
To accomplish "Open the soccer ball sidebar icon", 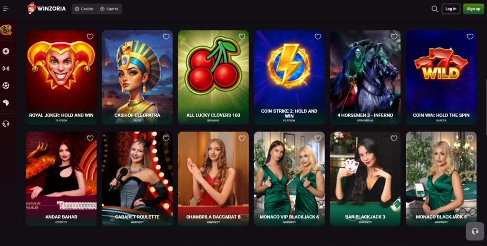I will [6, 86].
